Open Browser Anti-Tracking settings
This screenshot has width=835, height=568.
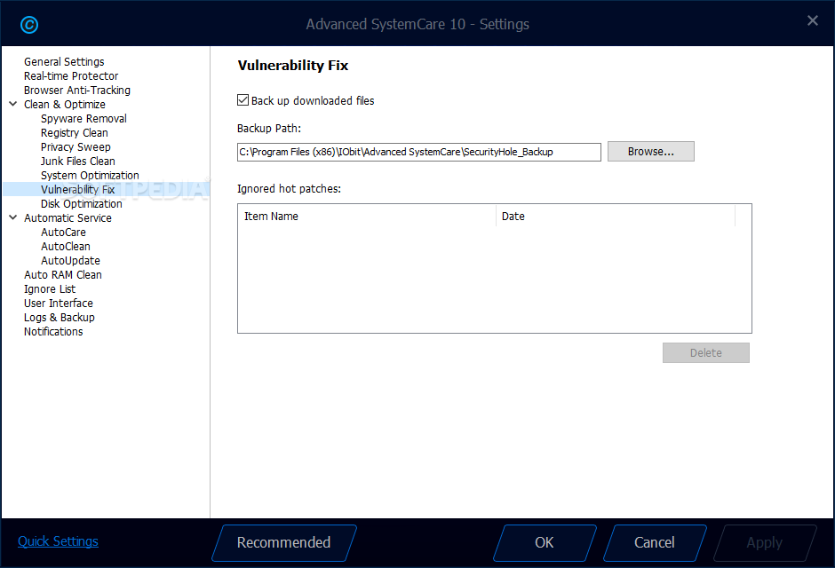(x=77, y=91)
